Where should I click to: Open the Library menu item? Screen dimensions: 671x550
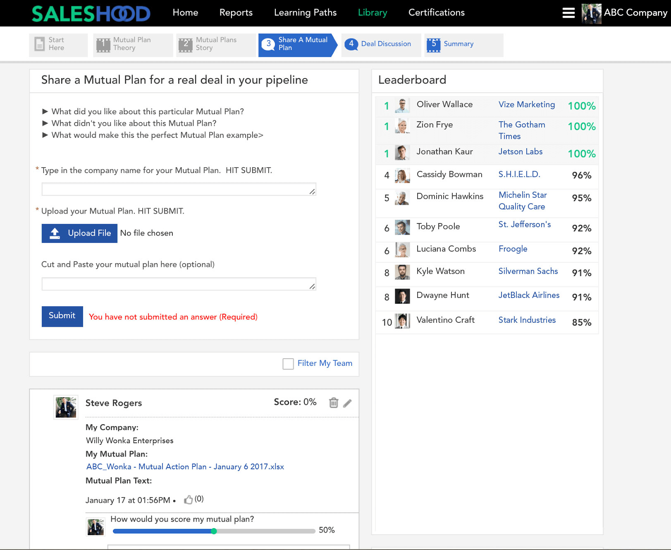click(x=373, y=13)
